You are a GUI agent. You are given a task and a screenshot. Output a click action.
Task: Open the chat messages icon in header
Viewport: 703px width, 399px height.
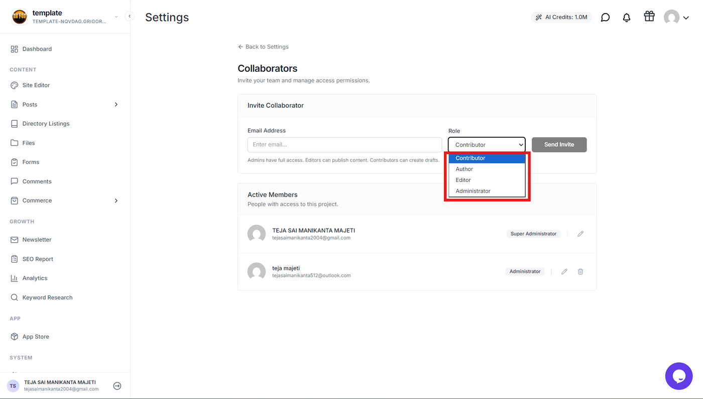(x=605, y=18)
